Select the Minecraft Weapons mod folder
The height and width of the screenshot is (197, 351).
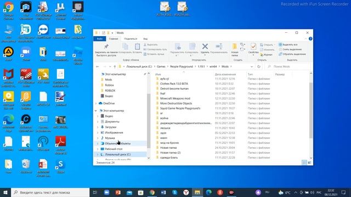tap(175, 99)
